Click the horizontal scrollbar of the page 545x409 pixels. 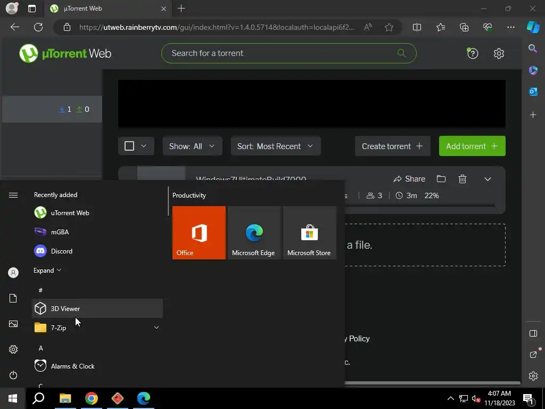432,383
